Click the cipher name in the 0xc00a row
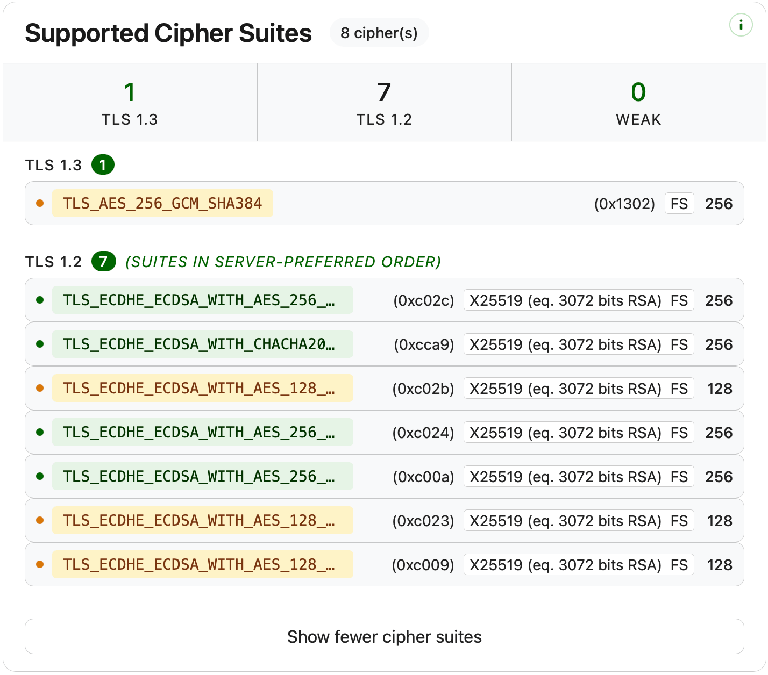The image size is (768, 675). point(203,476)
